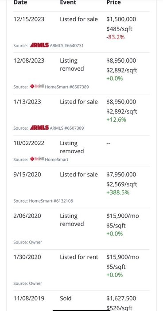Screen dimensions: 163x311
Task: Select the $7,950,000 listing price
Action: click(121, 175)
